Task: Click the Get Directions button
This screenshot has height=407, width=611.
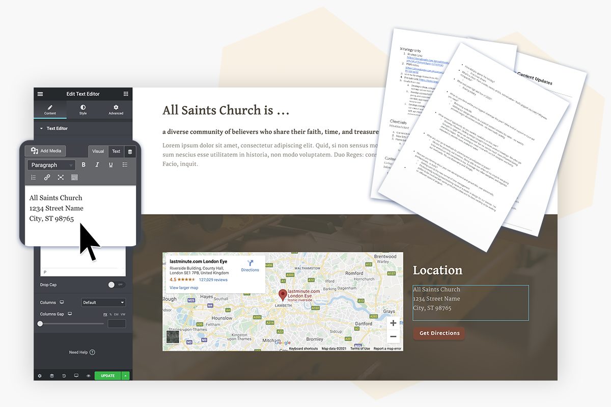Action: coord(439,333)
